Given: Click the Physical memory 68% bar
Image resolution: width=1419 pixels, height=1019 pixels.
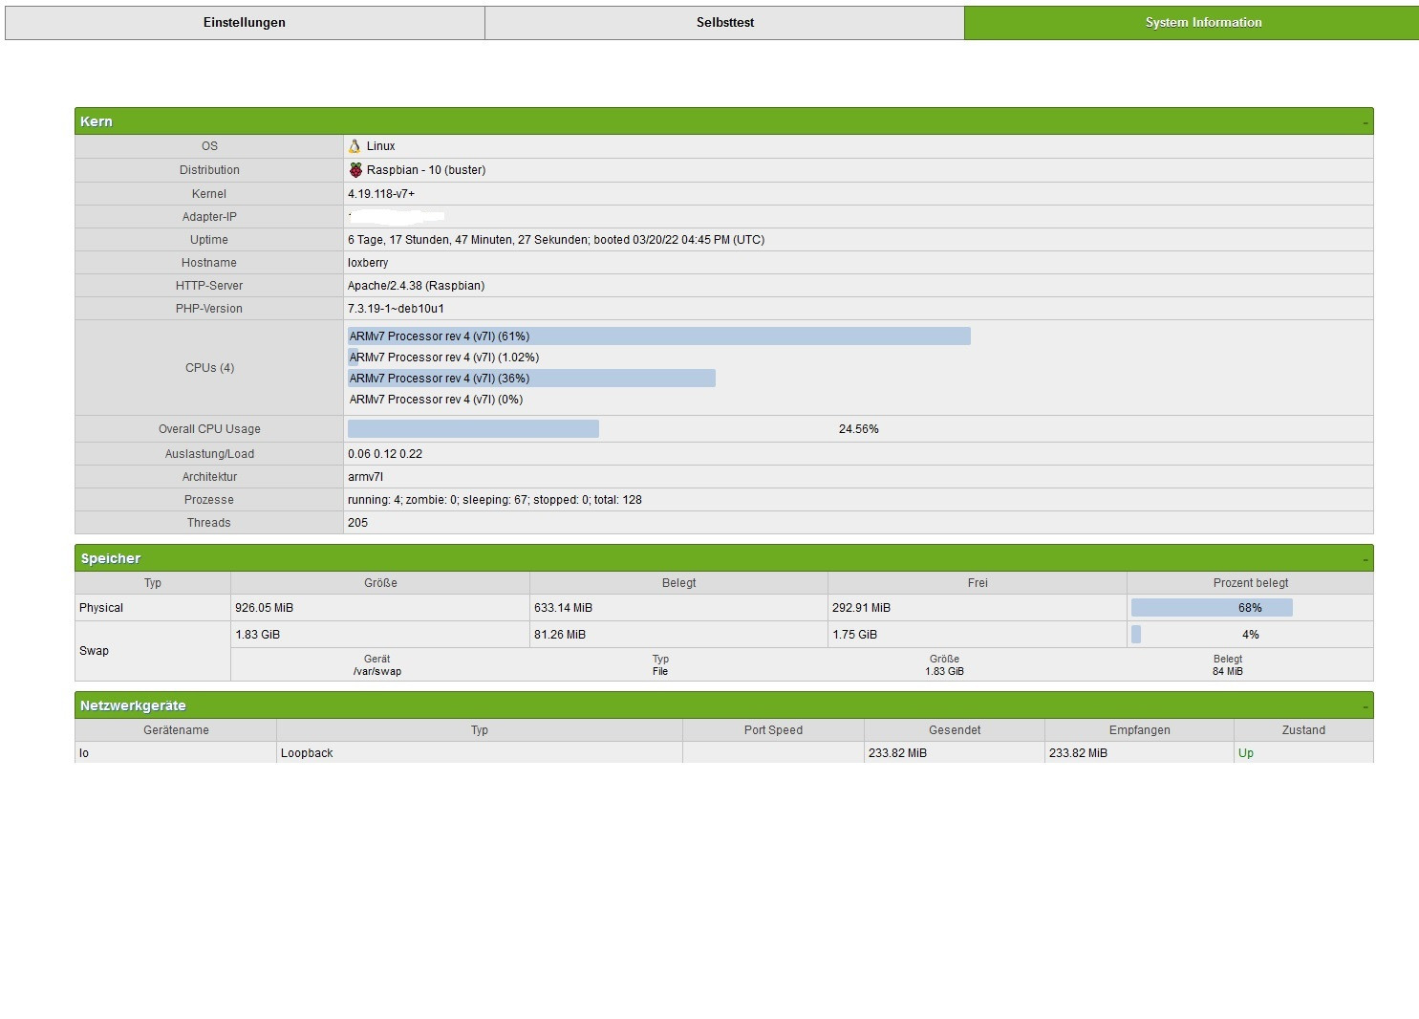Looking at the screenshot, I should point(1211,608).
